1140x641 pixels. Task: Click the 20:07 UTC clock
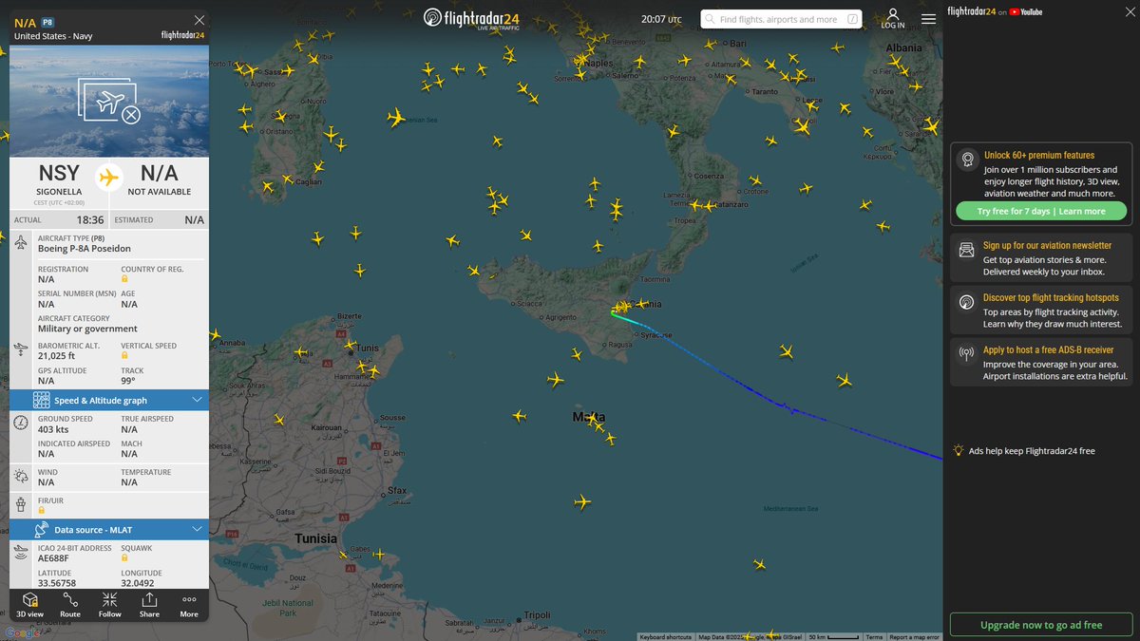coord(661,19)
